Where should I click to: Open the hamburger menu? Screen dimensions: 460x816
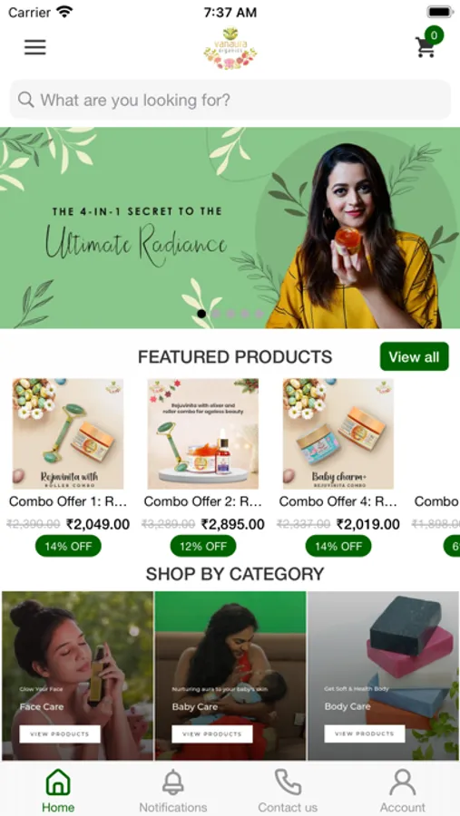(x=34, y=47)
